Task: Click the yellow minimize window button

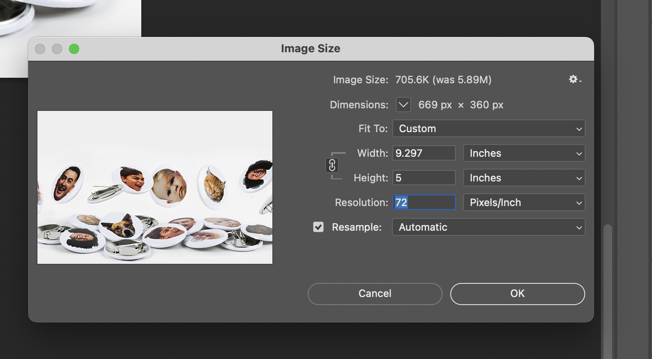Action: coord(57,49)
